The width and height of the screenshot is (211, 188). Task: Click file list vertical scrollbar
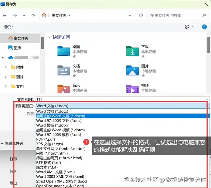(x=209, y=45)
